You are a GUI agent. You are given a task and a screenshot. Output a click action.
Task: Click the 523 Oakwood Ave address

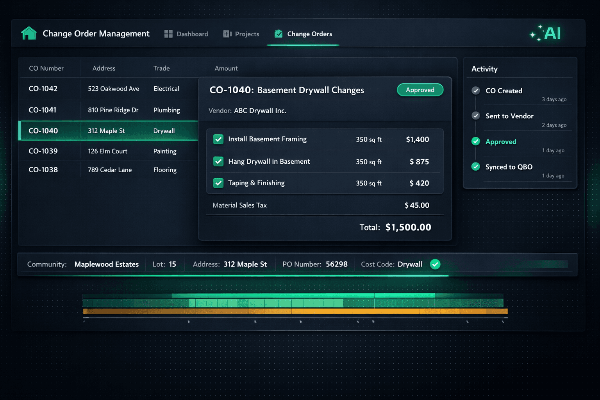coord(114,89)
